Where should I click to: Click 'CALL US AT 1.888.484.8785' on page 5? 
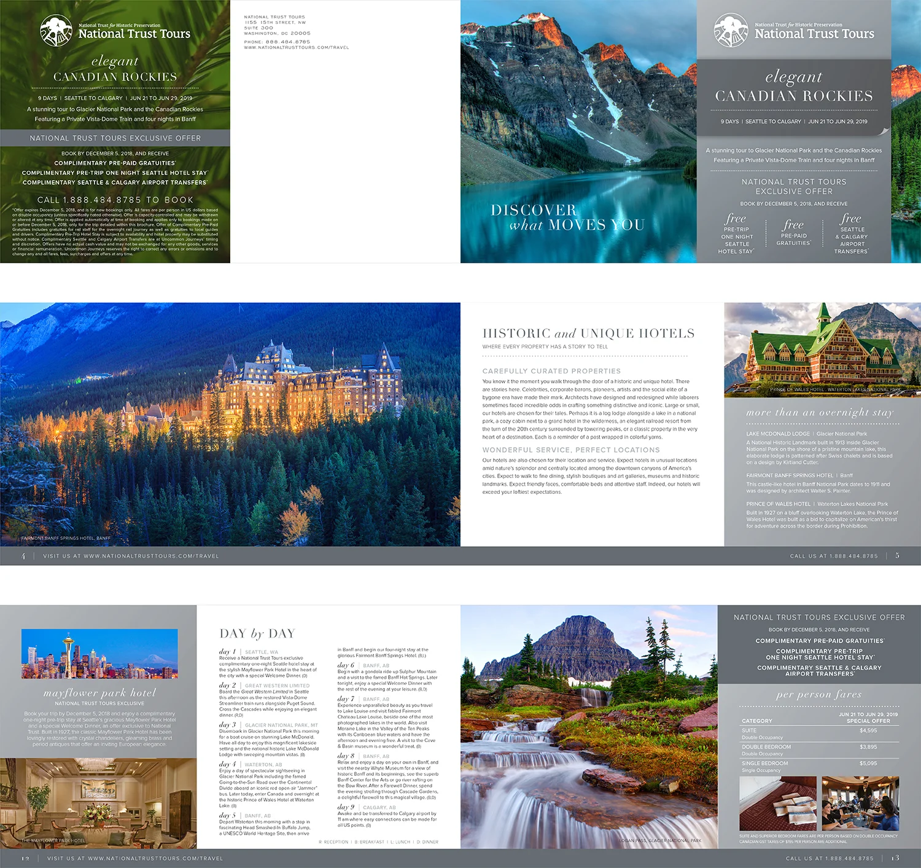[x=834, y=556]
